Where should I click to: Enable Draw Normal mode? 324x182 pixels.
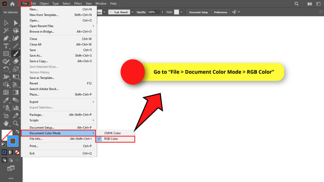[x=4, y=160]
